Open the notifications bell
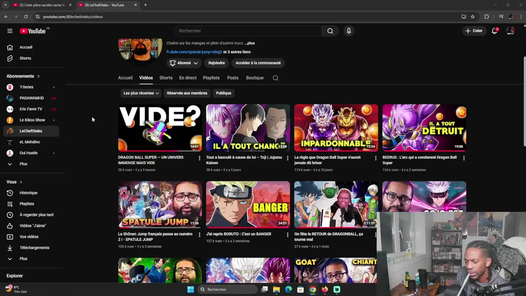The height and width of the screenshot is (296, 526). click(x=494, y=31)
